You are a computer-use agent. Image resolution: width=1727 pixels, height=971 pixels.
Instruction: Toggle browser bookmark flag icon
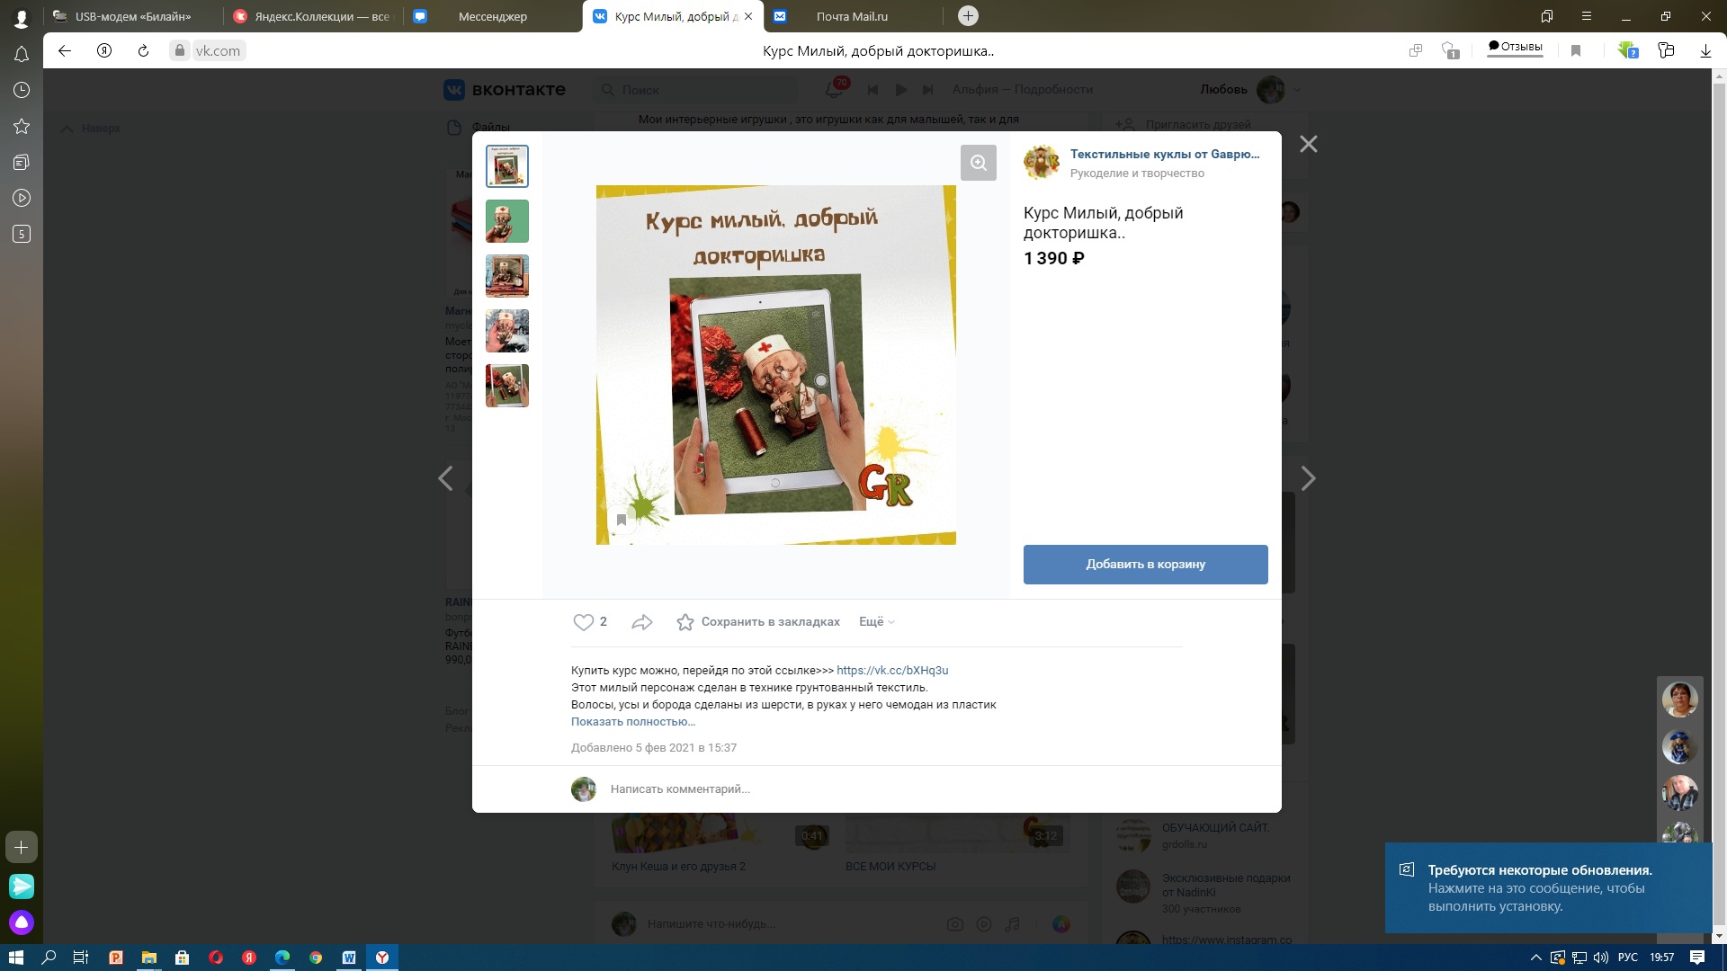click(1576, 50)
